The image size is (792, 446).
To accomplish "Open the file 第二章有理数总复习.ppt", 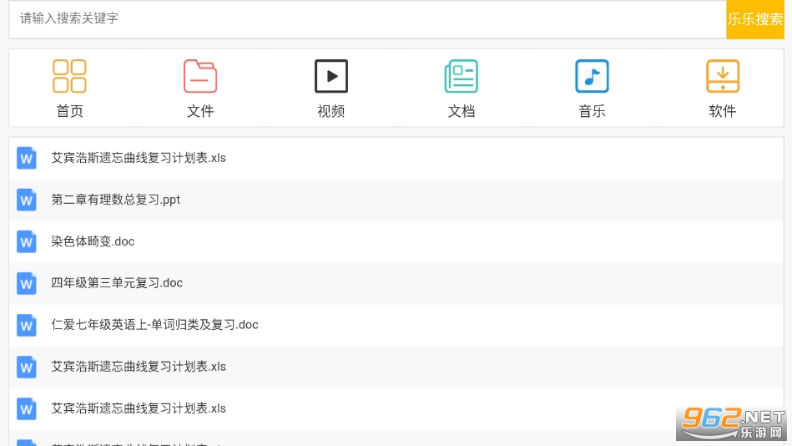I will (x=116, y=200).
